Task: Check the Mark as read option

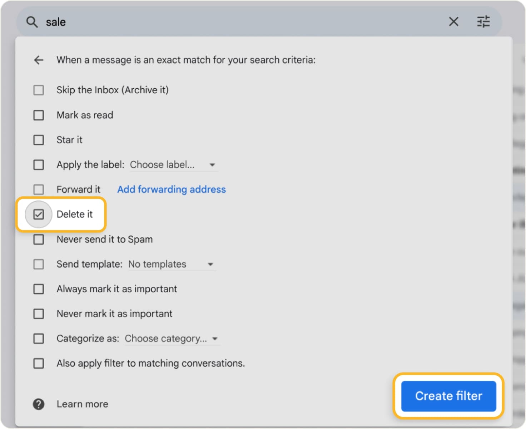Action: point(38,115)
